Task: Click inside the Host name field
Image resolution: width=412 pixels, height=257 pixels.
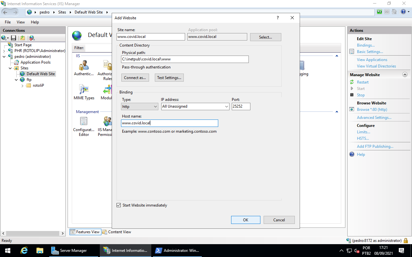Action: click(170, 123)
